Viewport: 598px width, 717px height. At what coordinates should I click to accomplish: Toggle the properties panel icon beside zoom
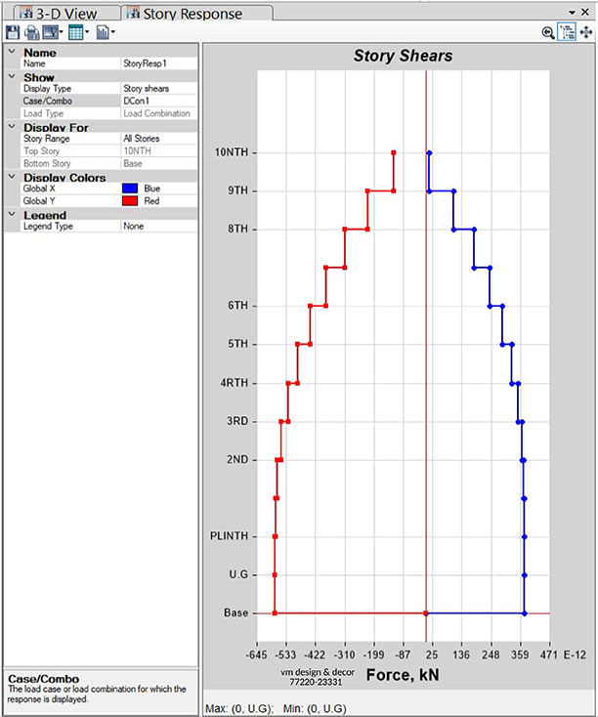click(x=567, y=32)
